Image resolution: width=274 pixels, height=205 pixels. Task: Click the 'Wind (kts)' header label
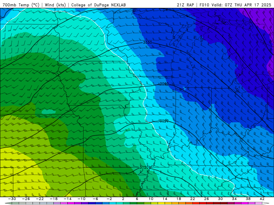[x=55, y=5]
